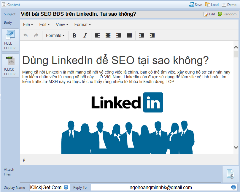Viewport: 240px width, 192px height.
Task: Open the Demo content
Action: tap(229, 5)
